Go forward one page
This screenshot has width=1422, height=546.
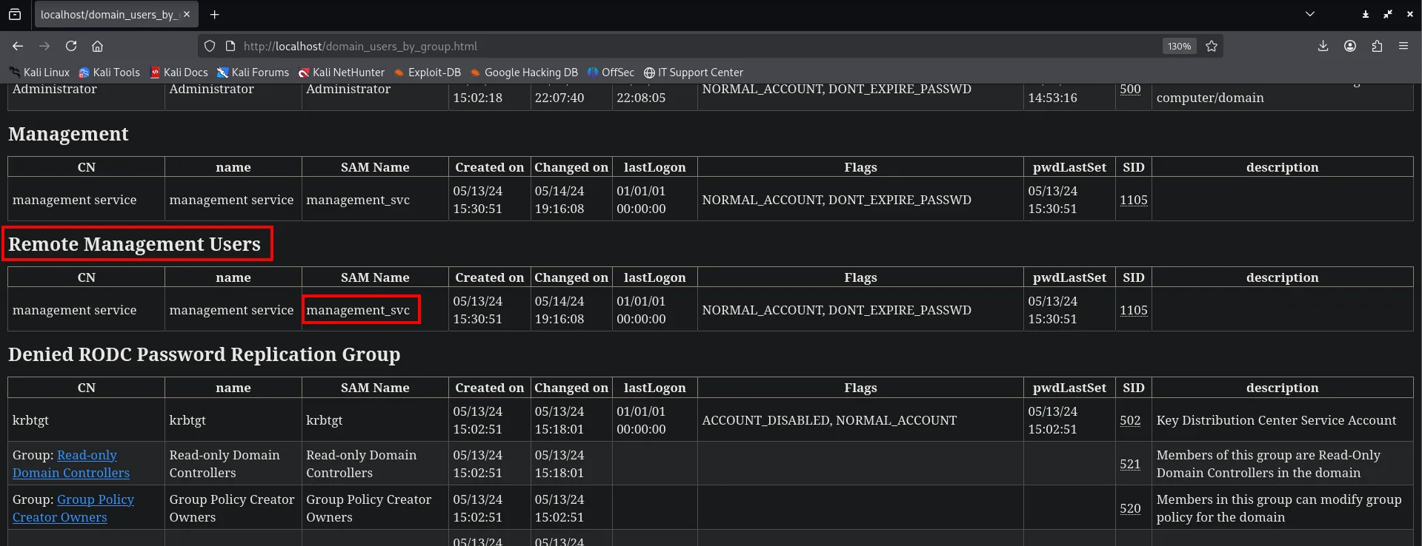coord(44,46)
